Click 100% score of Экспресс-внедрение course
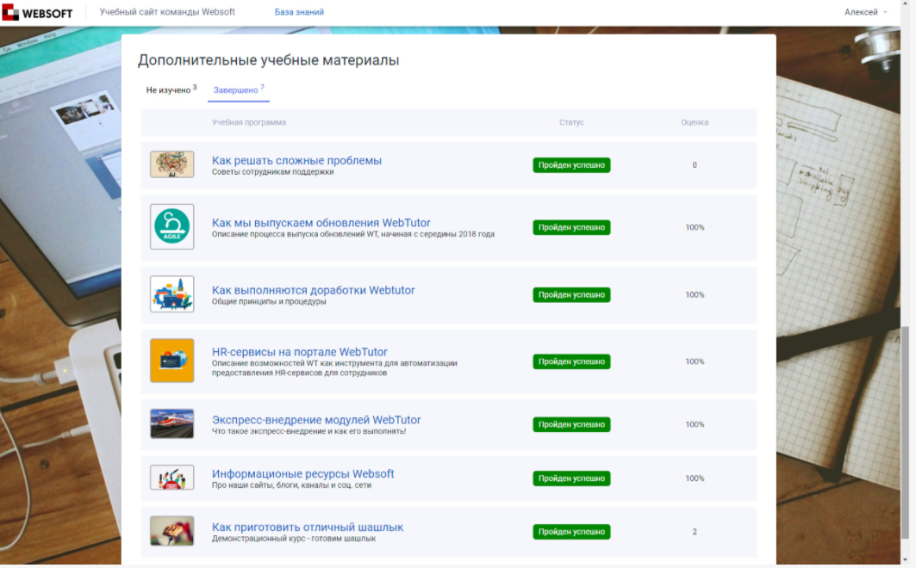This screenshot has height=568, width=916. coord(695,424)
